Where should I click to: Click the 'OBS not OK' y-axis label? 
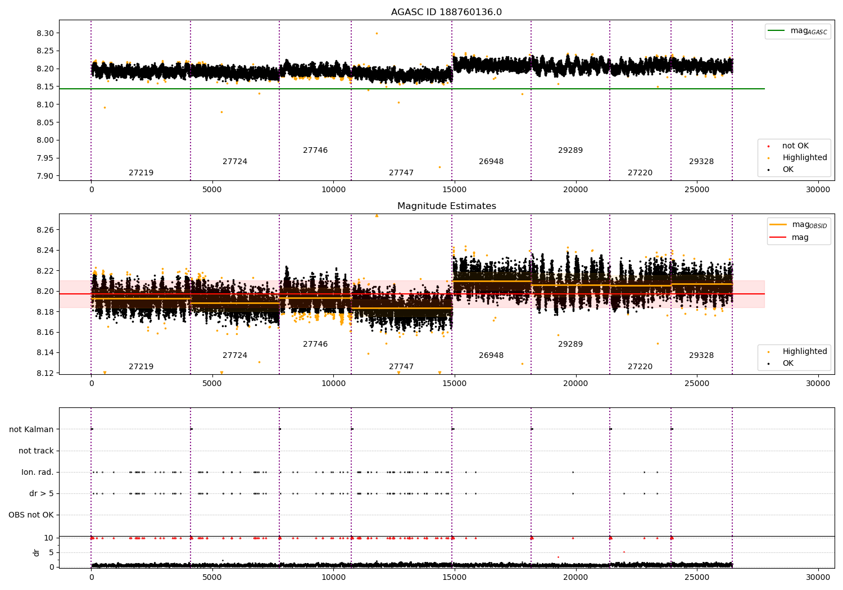click(31, 515)
